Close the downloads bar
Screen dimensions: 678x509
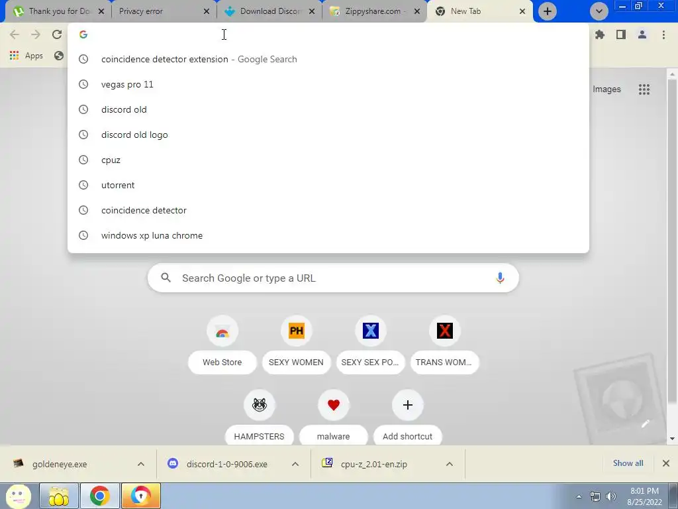(x=666, y=463)
